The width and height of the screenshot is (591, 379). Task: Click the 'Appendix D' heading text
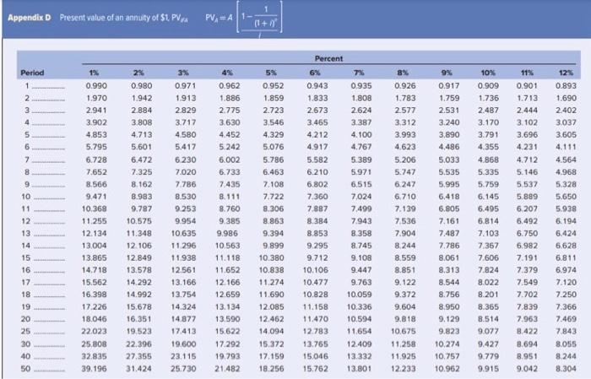click(29, 18)
